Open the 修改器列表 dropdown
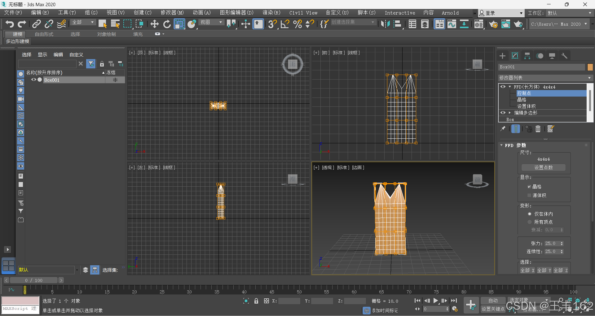 tap(545, 78)
